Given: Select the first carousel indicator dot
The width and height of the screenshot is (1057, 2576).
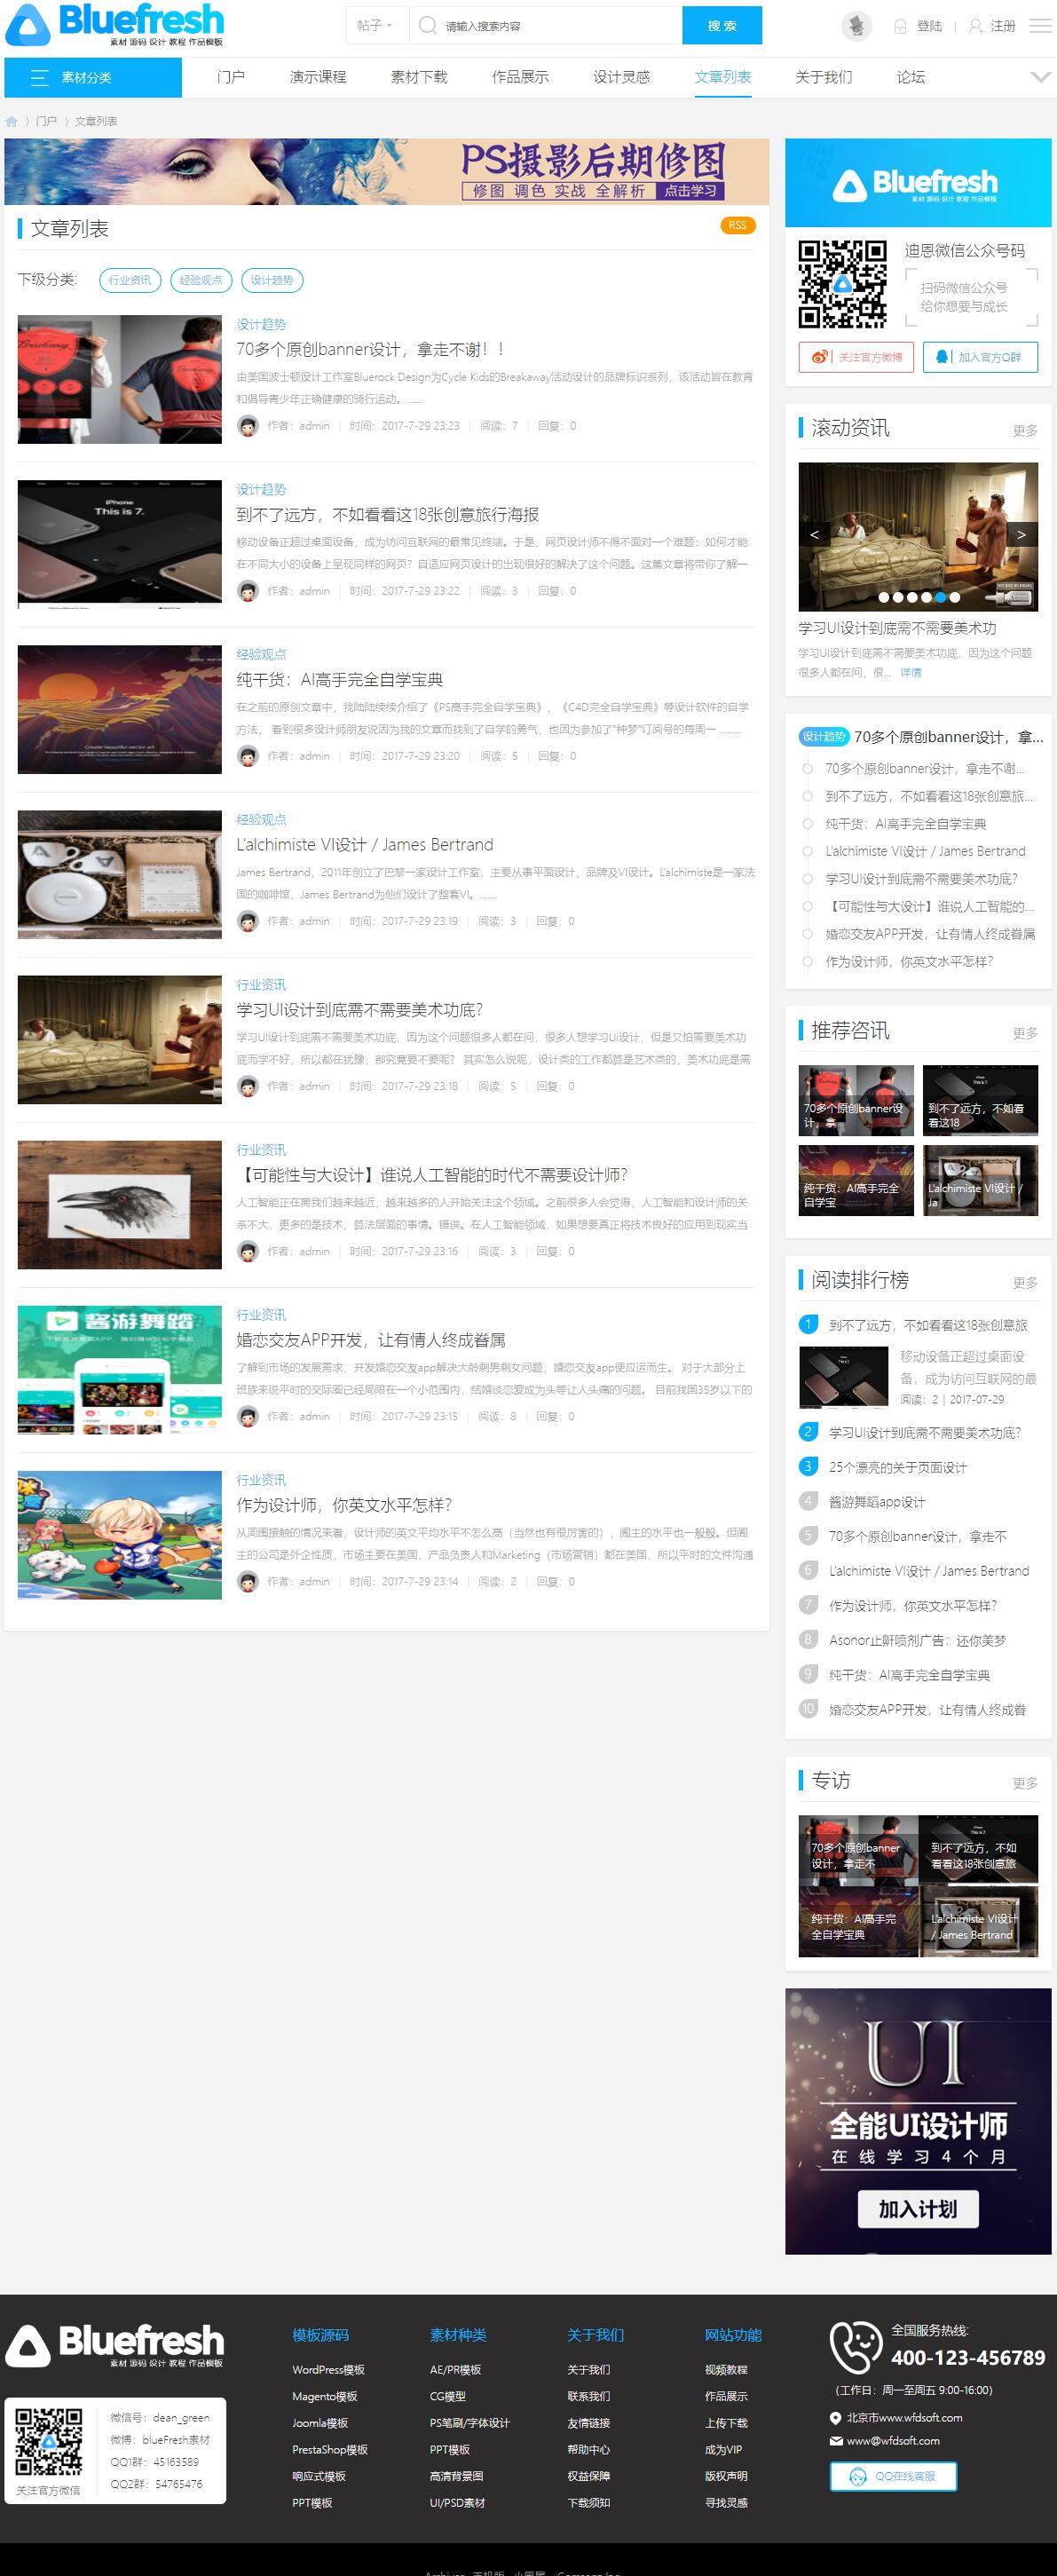Looking at the screenshot, I should pos(884,597).
